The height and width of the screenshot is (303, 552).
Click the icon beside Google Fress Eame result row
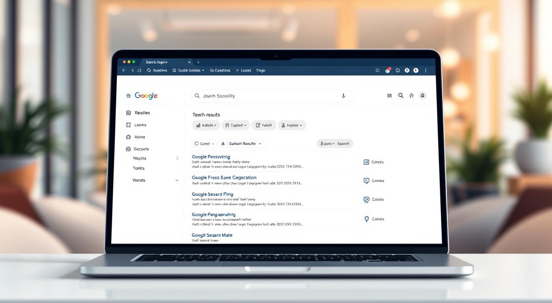click(x=366, y=181)
